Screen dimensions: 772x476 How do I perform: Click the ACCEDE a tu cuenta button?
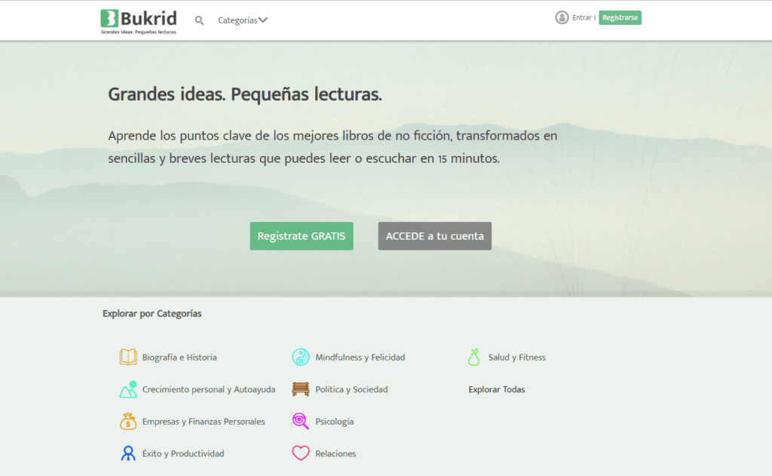(435, 236)
